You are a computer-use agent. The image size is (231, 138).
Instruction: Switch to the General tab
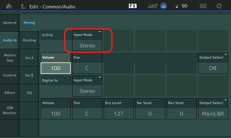[10, 23]
